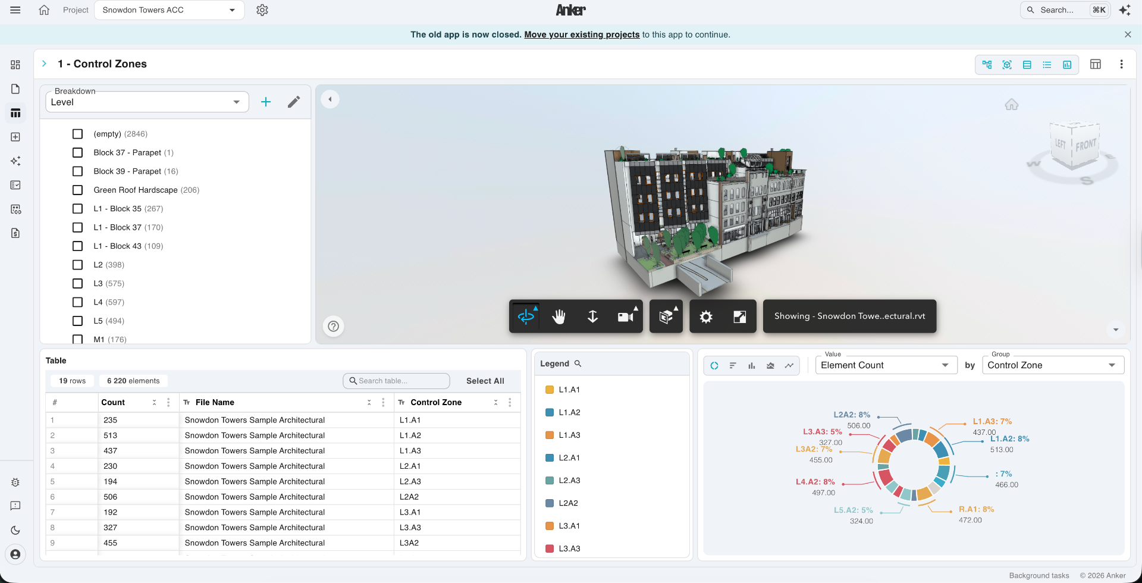Viewport: 1142px width, 583px height.
Task: Expand the 1 - Control Zones chevron
Action: pyautogui.click(x=45, y=64)
